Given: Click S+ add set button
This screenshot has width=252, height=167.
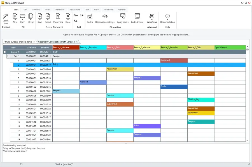Looking at the screenshot, I should (76, 21).
